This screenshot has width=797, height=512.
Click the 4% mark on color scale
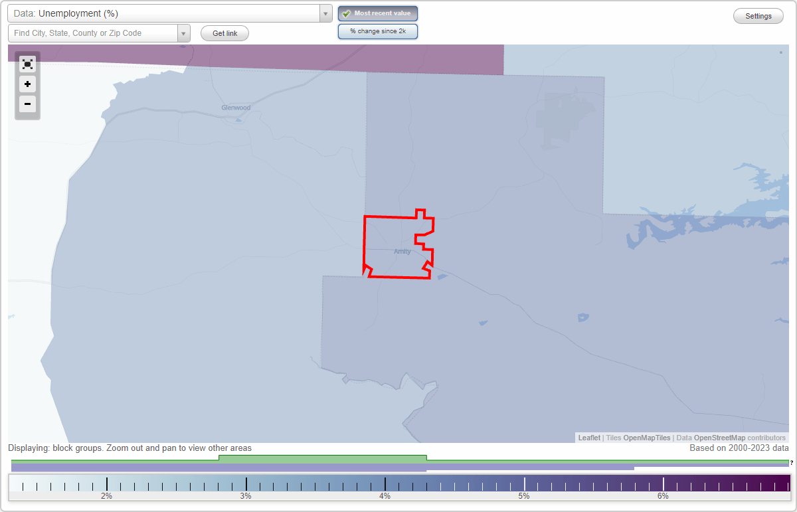click(385, 485)
